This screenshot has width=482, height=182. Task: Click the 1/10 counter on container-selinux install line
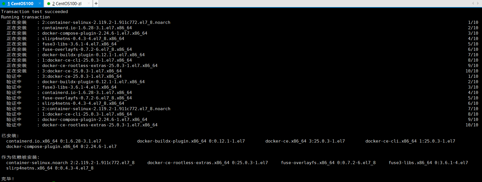(x=473, y=22)
